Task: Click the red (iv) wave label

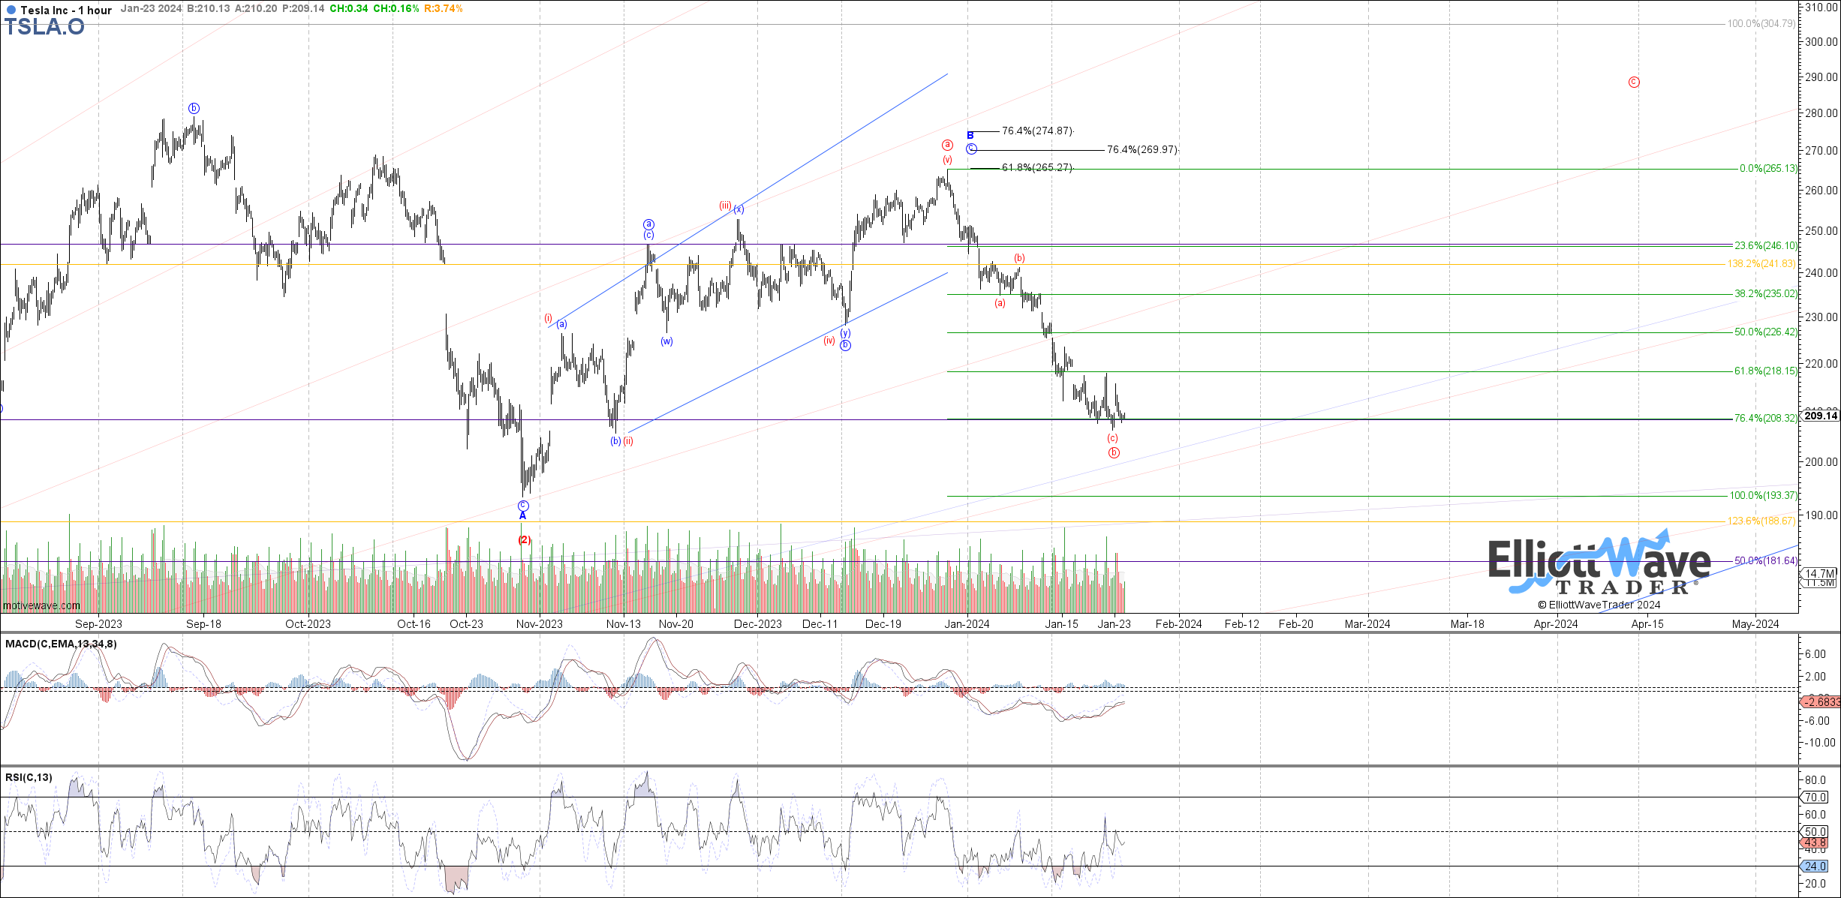Action: (x=829, y=341)
